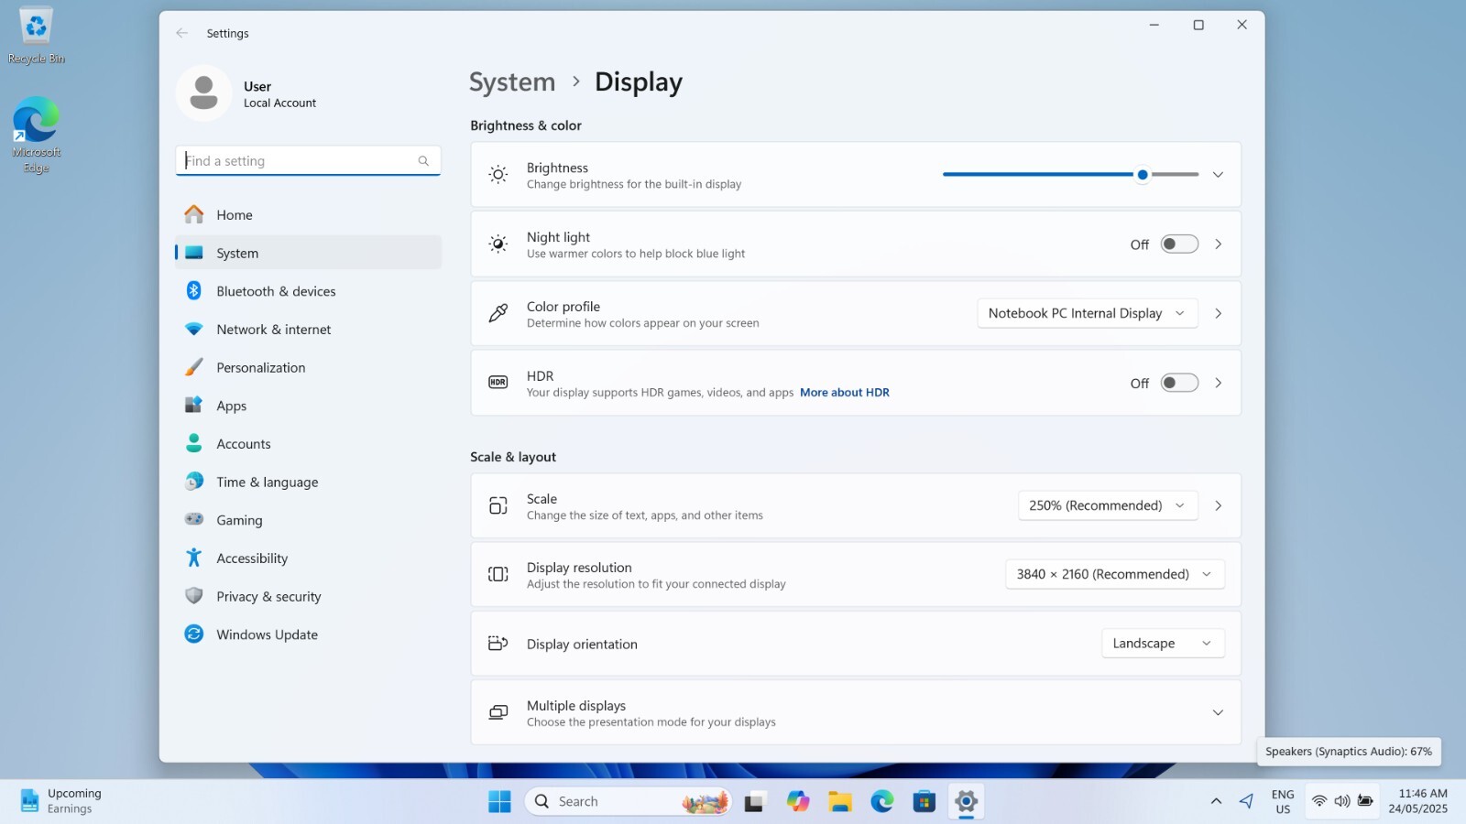Screen dimensions: 1466x824
Task: Open the clock showing 11:46 AM
Action: point(1417,801)
